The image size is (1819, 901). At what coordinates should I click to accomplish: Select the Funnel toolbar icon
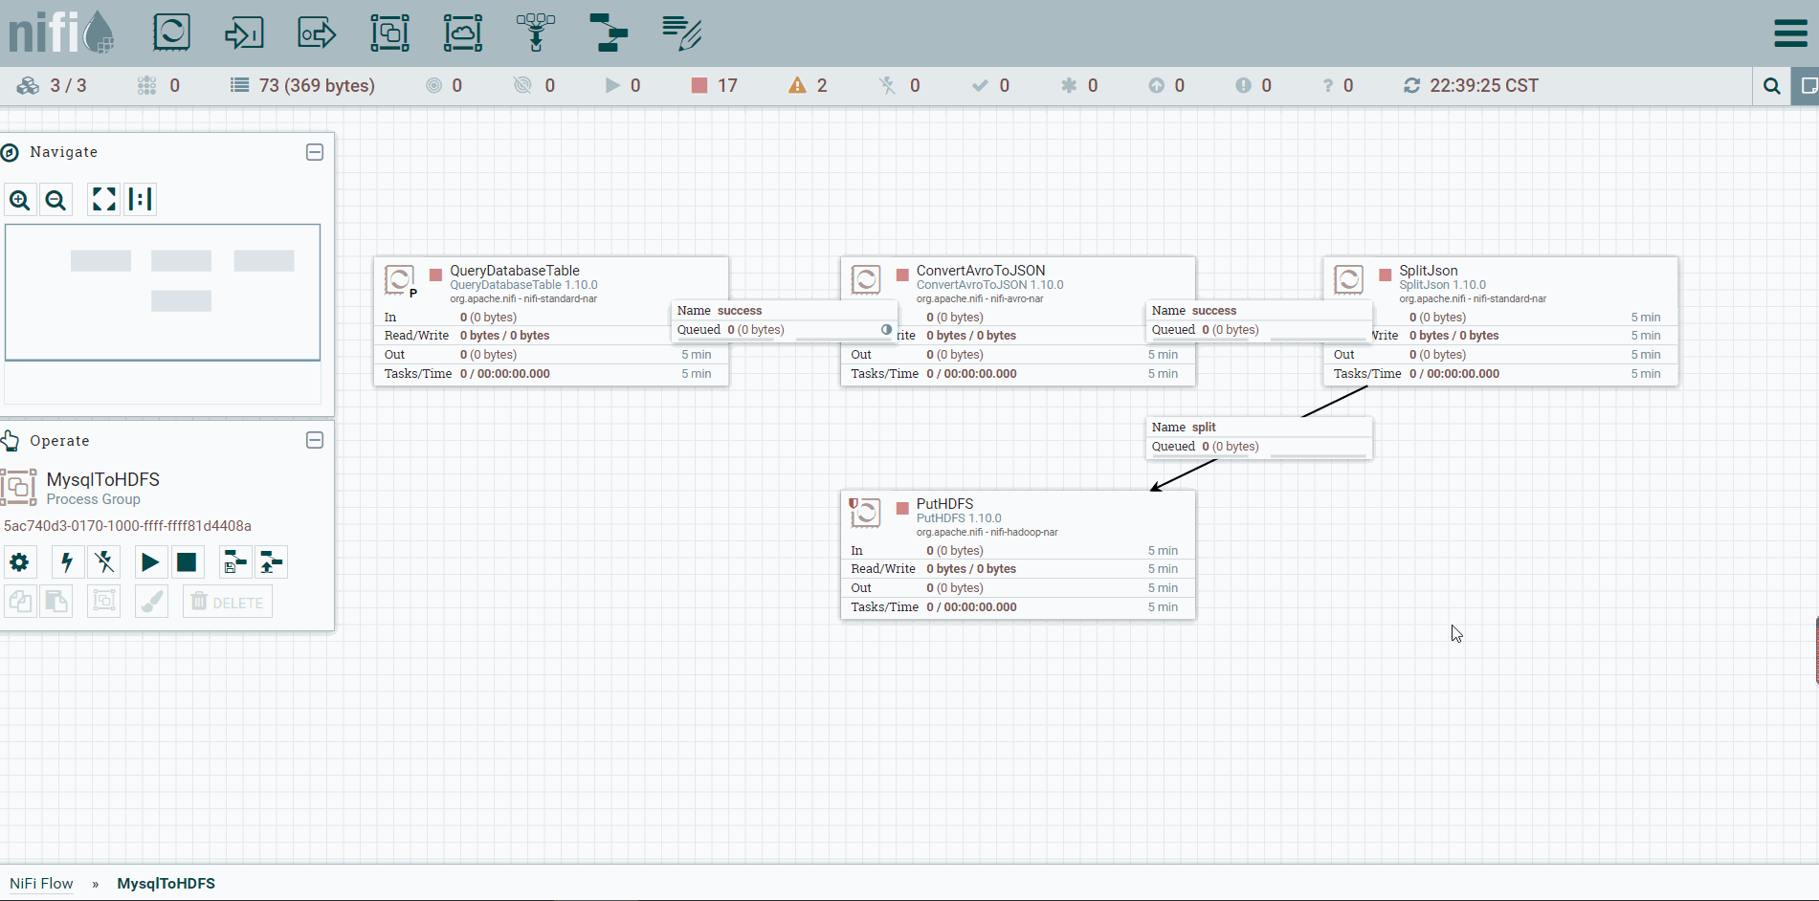pos(536,33)
